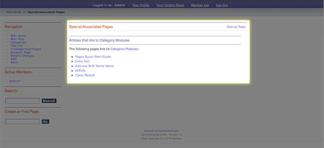Image resolution: width=324 pixels, height=148 pixels.
Task: Click the Navigation sidebar heading
Action: coord(13,27)
